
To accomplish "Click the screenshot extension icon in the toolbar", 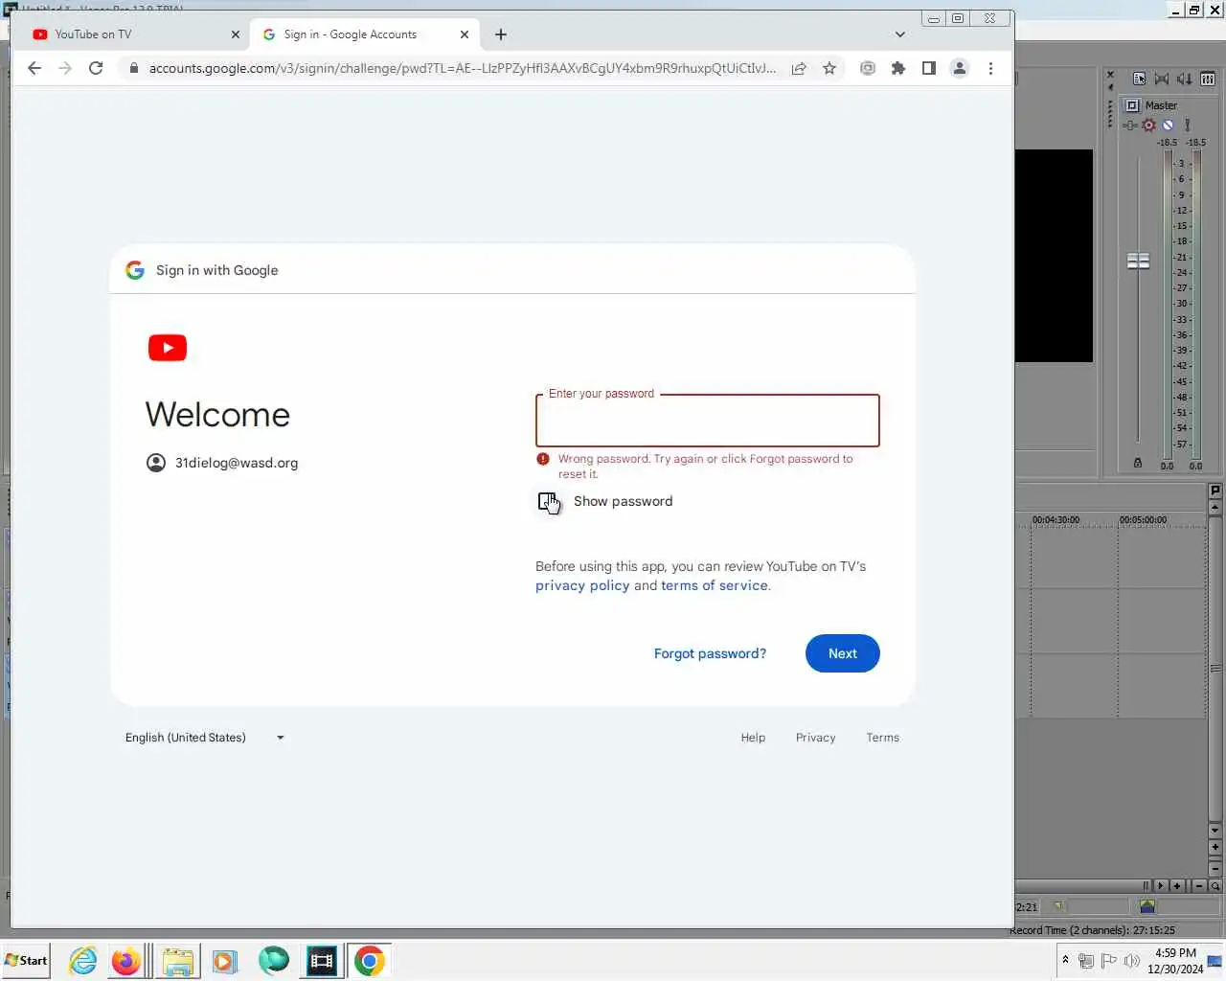I will 868,68.
